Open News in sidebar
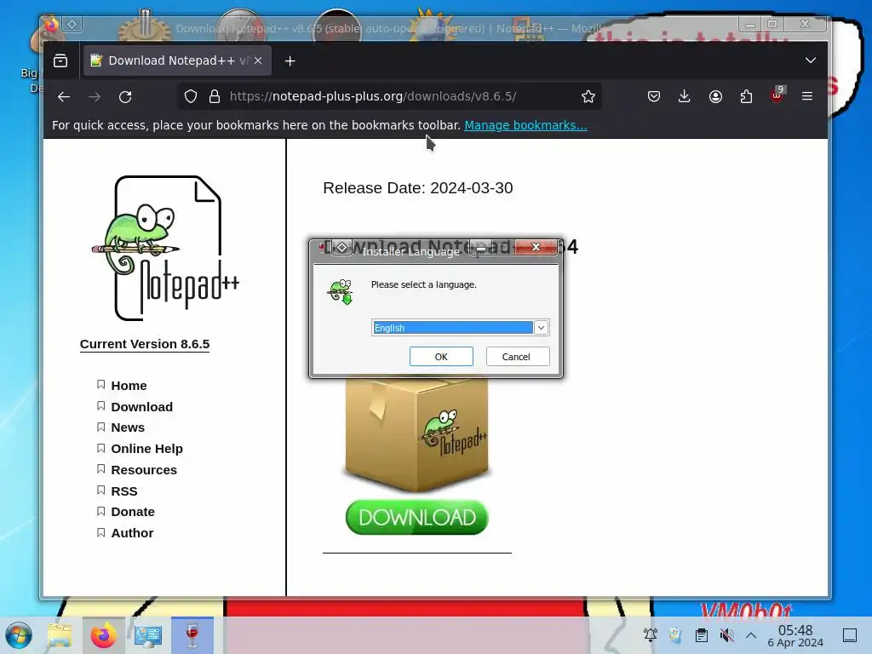 coord(128,427)
